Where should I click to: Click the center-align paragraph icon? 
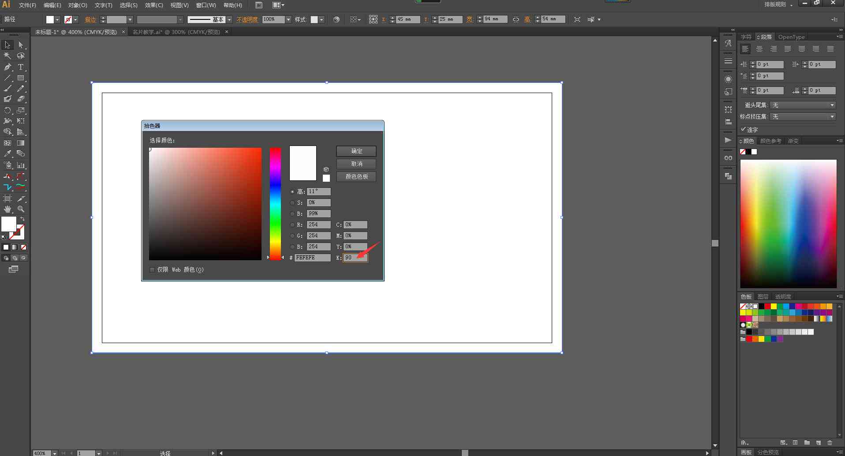click(759, 49)
